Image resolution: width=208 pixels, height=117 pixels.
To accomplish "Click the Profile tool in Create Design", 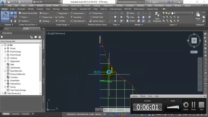I will [x=61, y=17].
